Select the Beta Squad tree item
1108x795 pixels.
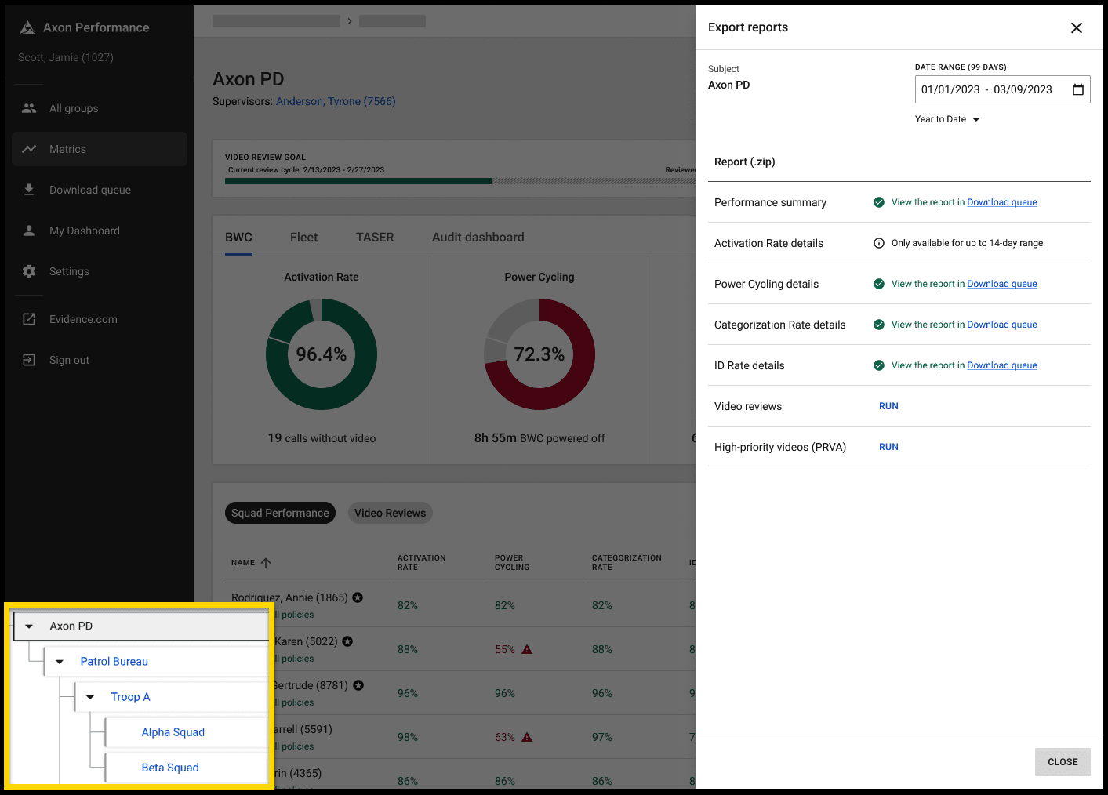[170, 768]
